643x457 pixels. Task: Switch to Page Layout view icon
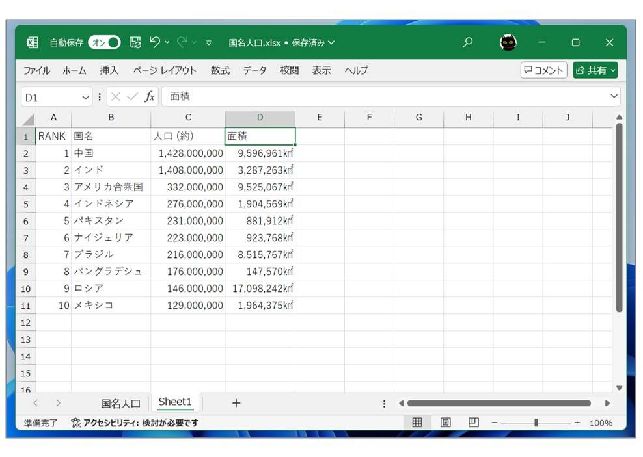(445, 422)
